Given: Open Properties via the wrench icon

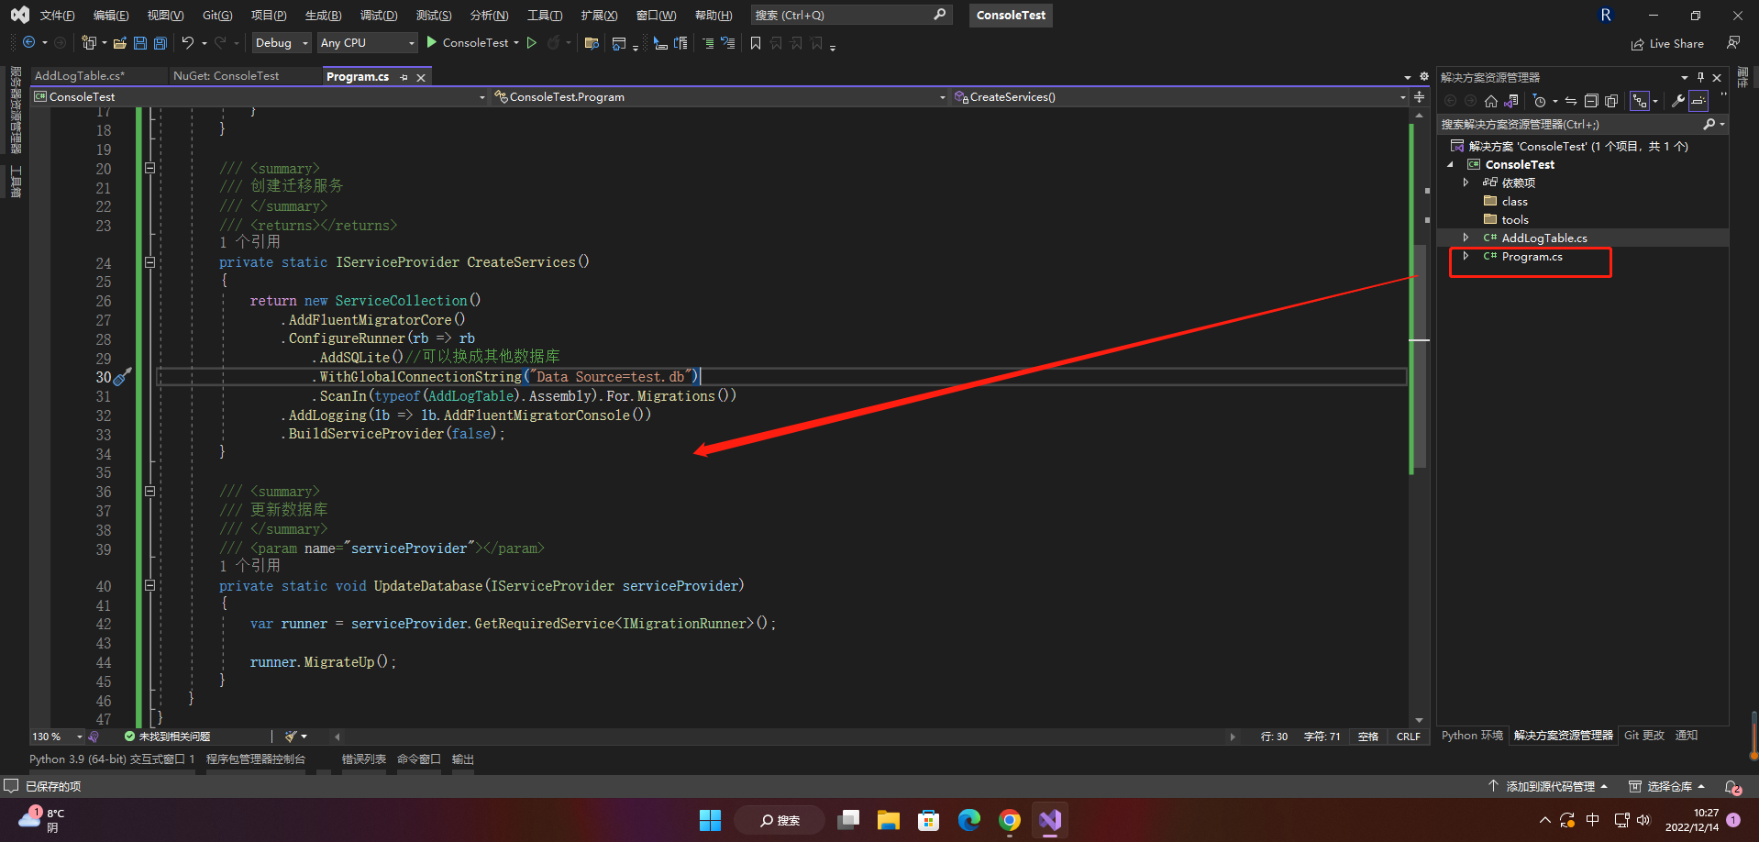Looking at the screenshot, I should 1678,101.
